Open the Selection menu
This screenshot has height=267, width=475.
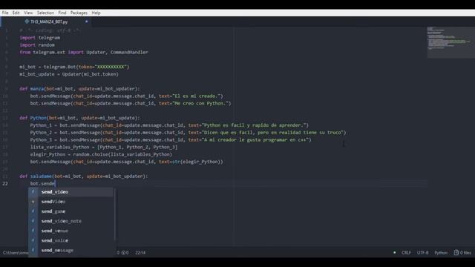[45, 13]
